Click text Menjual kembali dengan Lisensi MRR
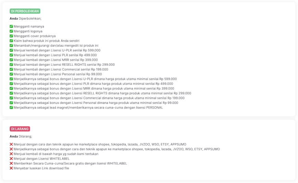Viewport: 298px width, 183px height. pyautogui.click(x=55, y=60)
